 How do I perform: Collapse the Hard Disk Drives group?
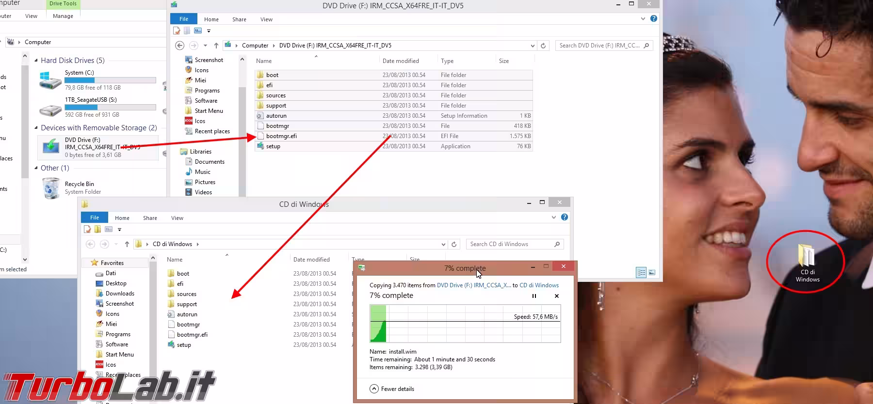36,61
